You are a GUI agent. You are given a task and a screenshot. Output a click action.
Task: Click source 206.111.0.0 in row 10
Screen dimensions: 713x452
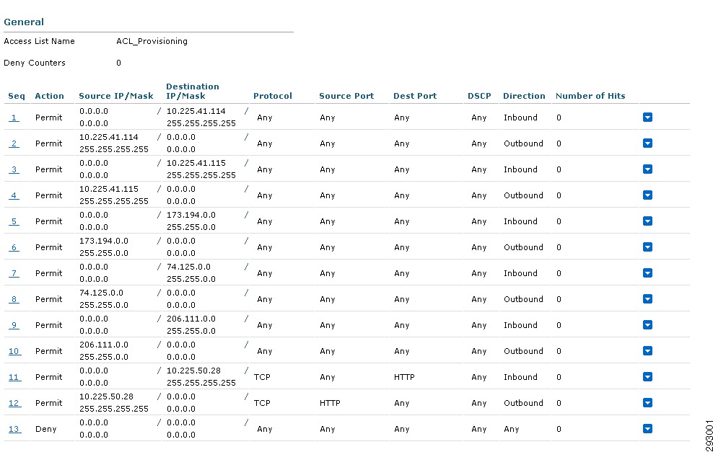104,345
